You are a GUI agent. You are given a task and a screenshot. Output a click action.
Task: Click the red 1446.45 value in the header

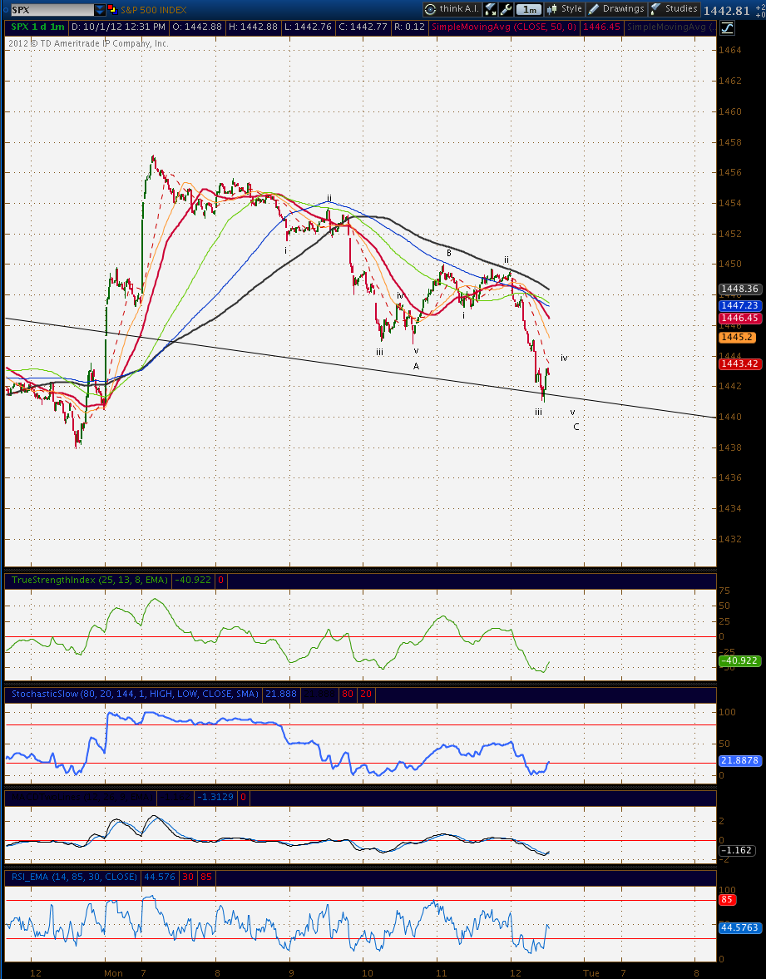click(601, 27)
